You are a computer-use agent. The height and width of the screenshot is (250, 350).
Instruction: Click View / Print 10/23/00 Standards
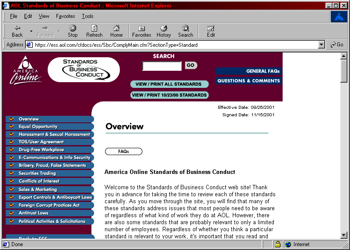[169, 95]
